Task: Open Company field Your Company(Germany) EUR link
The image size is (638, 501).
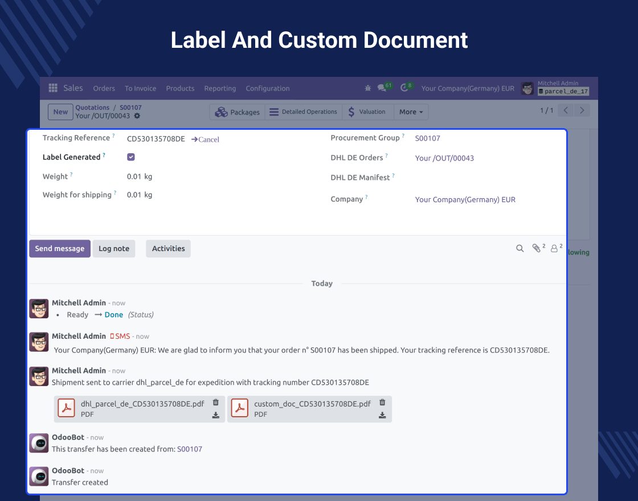Action: (465, 200)
